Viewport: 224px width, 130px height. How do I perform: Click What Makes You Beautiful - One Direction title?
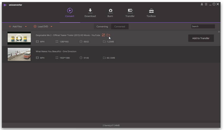56,51
